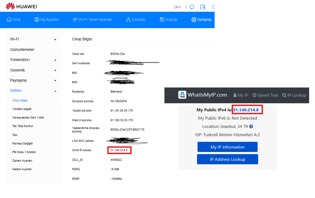
Task: Open Varsayılanları Geri Yükle
Action: pyautogui.click(x=28, y=117)
